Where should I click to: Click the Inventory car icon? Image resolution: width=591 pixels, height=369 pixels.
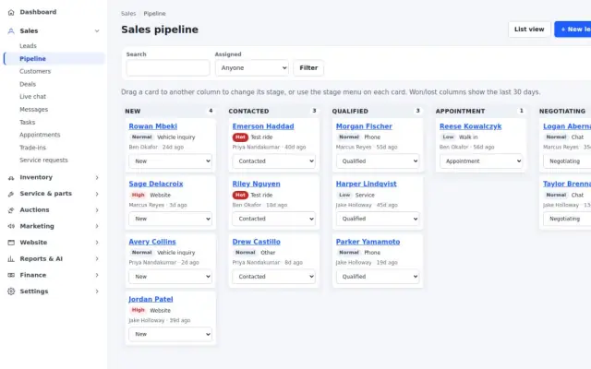point(11,178)
